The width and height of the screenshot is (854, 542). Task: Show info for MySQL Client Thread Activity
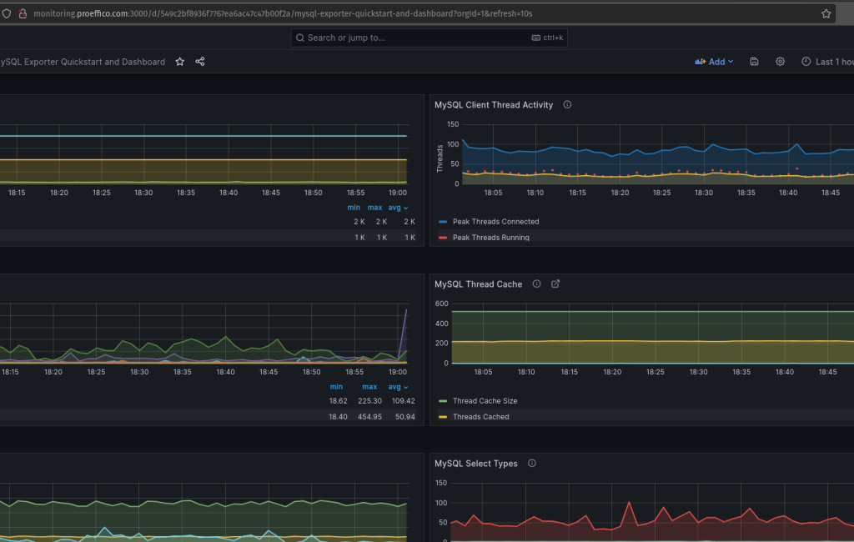point(567,105)
